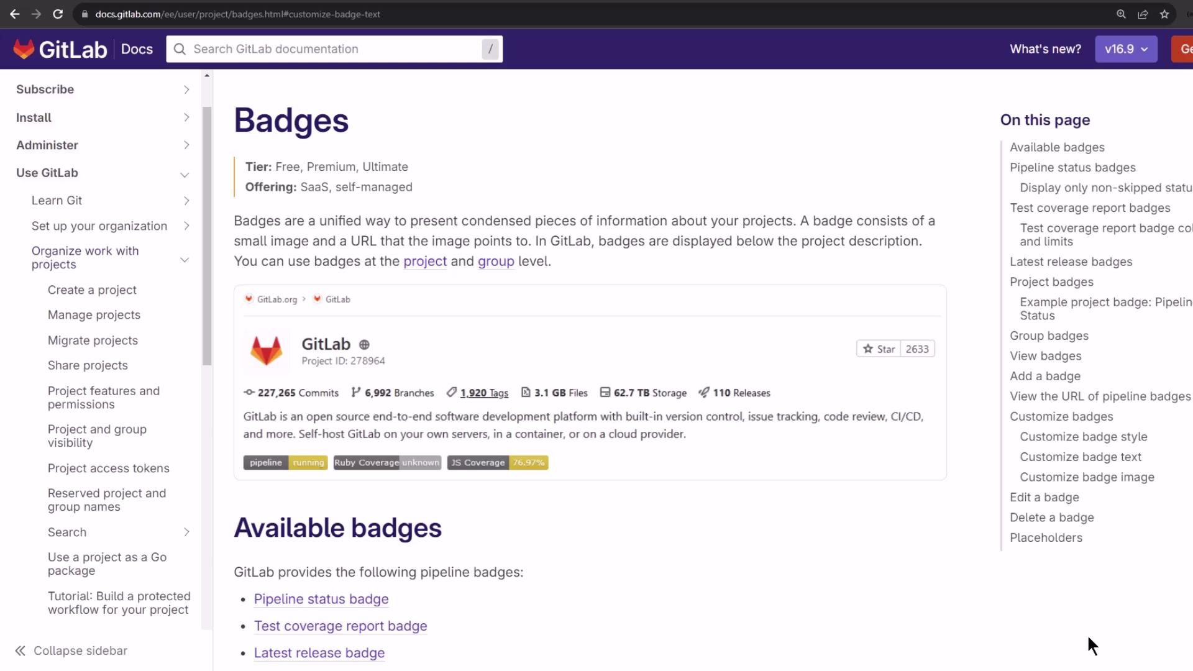This screenshot has width=1193, height=671.
Task: Click the share icon in address bar
Action: click(1143, 14)
